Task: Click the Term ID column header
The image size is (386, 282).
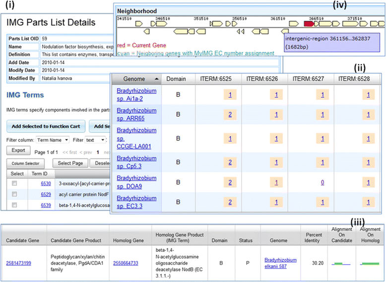Action: pyautogui.click(x=39, y=174)
